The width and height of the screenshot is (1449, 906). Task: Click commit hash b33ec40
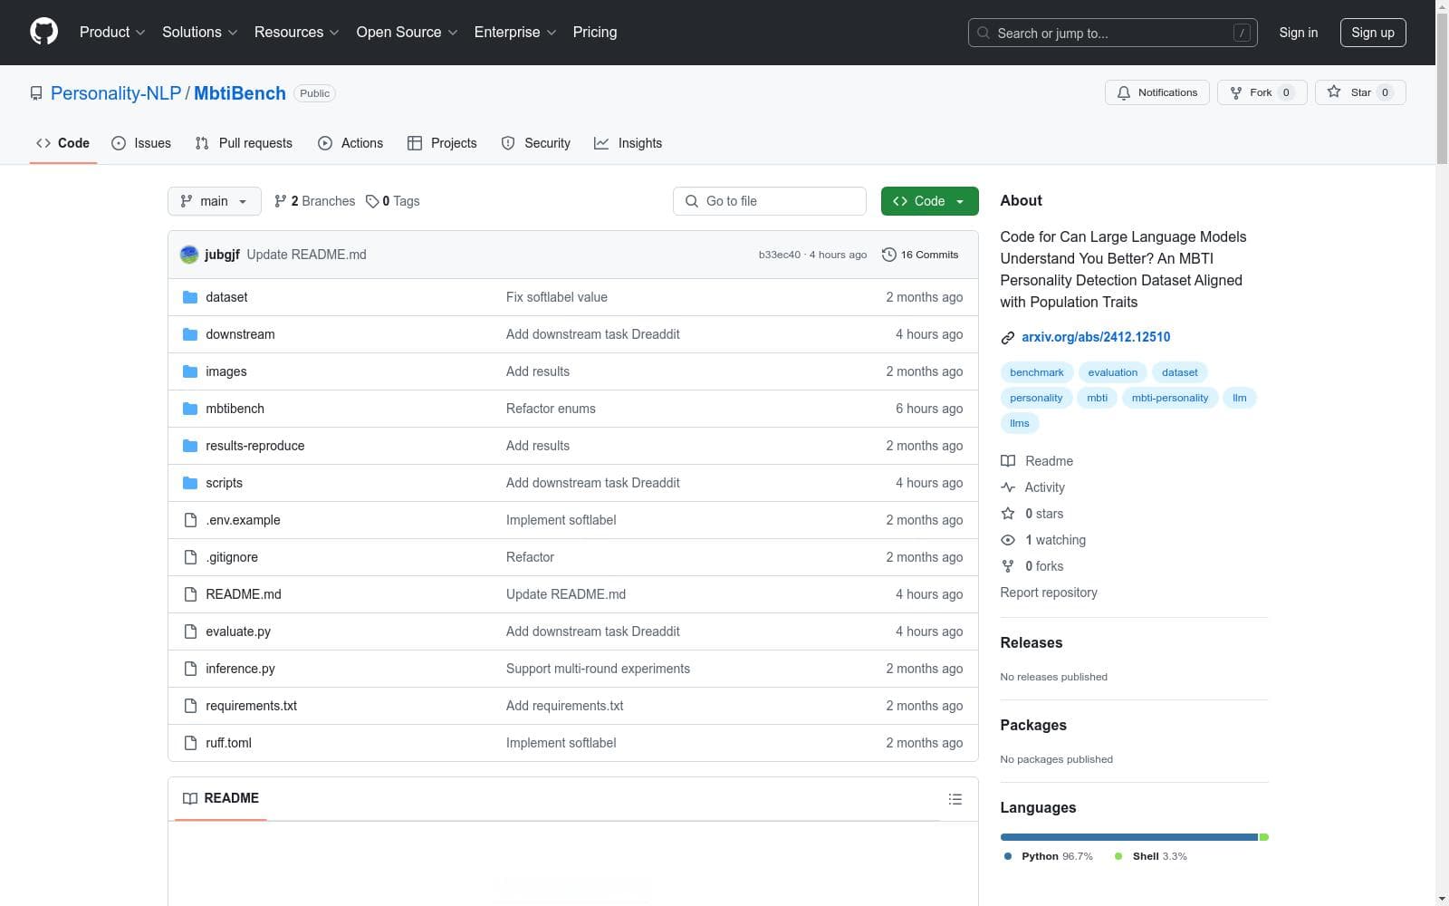pos(780,255)
